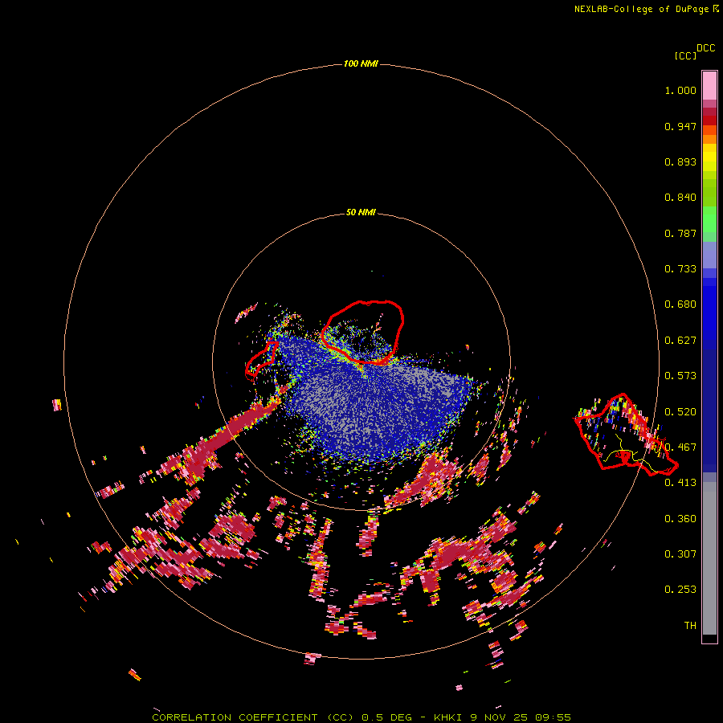
Task: Click the 0.520 colorbar value
Action: point(680,412)
